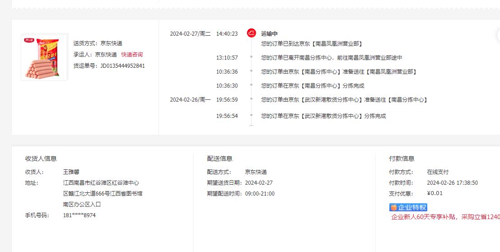Click the 2024-02-26/周一 date label
The height and width of the screenshot is (252, 500).
pyautogui.click(x=190, y=100)
